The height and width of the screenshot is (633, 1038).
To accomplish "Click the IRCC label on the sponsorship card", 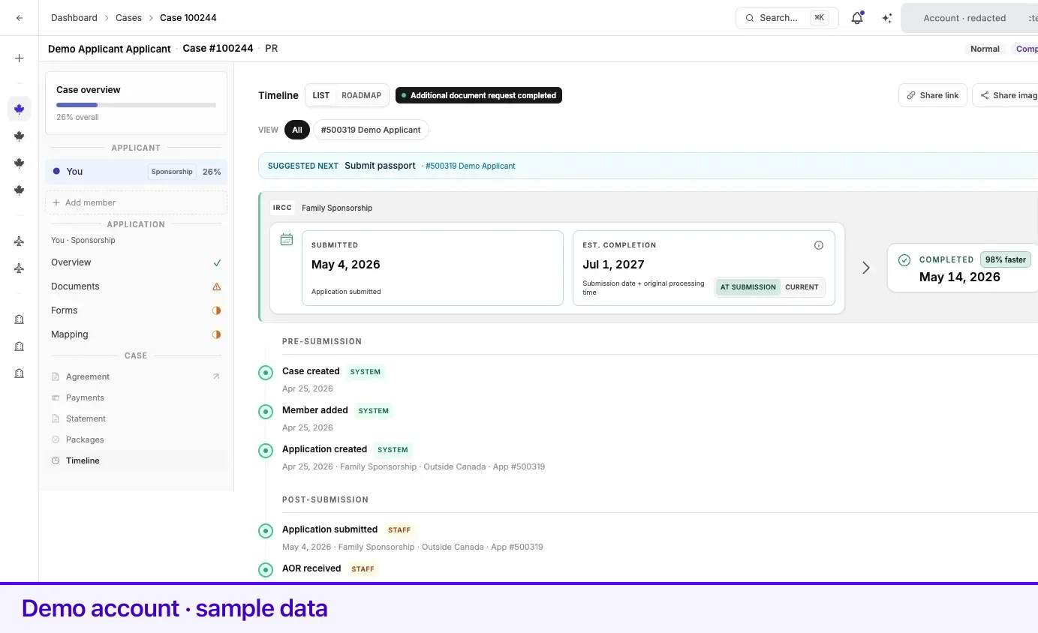I will 283,208.
